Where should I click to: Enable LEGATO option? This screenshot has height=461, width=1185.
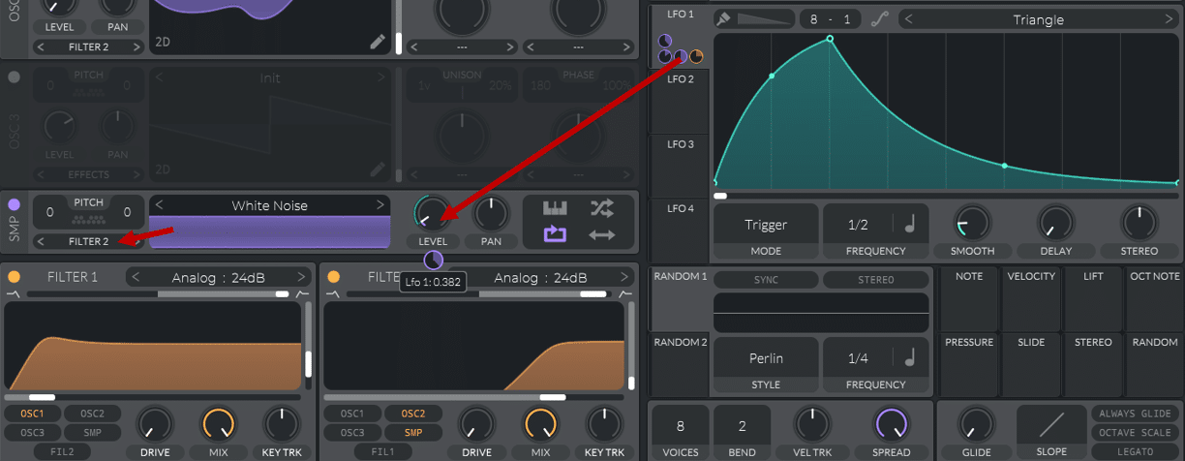1135,451
